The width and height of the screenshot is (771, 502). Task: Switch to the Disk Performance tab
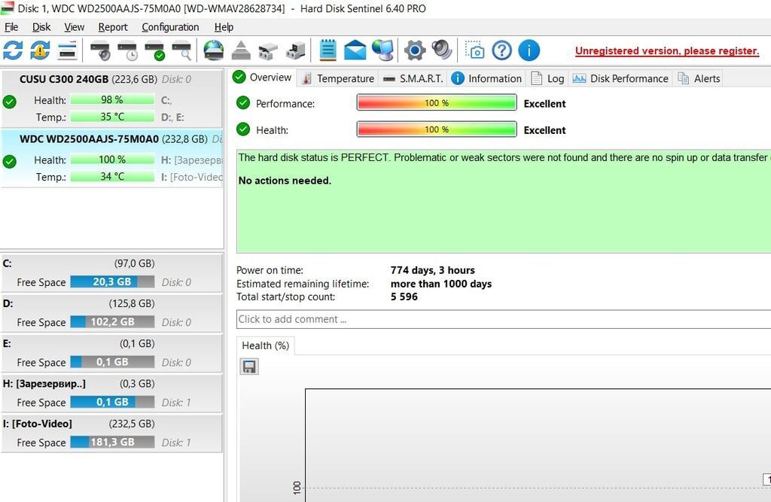pos(620,79)
